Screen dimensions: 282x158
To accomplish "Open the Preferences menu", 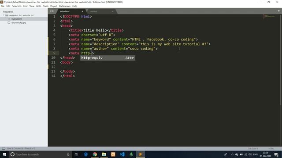I will point(65,6).
